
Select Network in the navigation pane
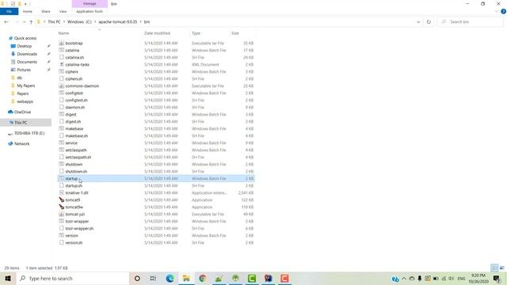click(21, 144)
